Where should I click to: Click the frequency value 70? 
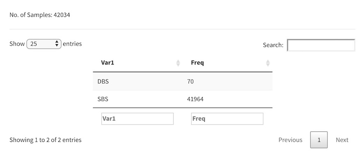click(190, 82)
